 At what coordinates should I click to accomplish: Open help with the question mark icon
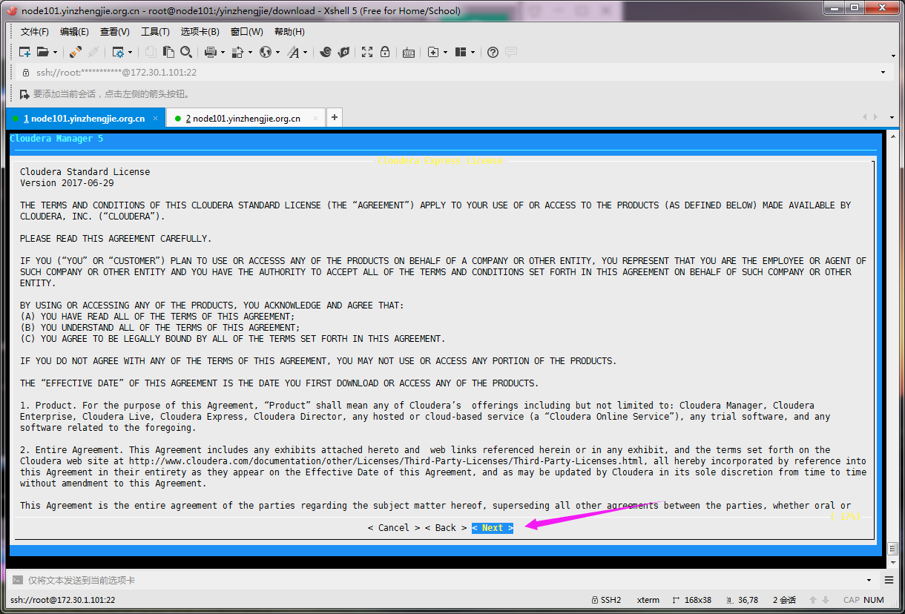pos(493,52)
